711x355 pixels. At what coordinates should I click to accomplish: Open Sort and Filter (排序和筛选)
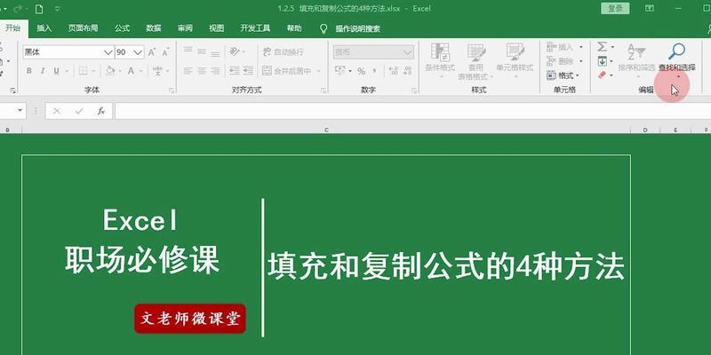636,59
